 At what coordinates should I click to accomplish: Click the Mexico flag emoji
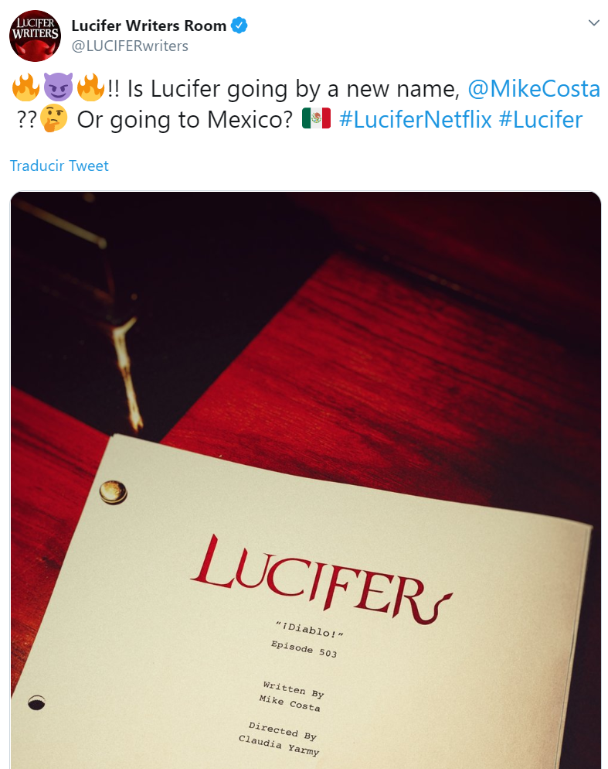click(x=317, y=118)
